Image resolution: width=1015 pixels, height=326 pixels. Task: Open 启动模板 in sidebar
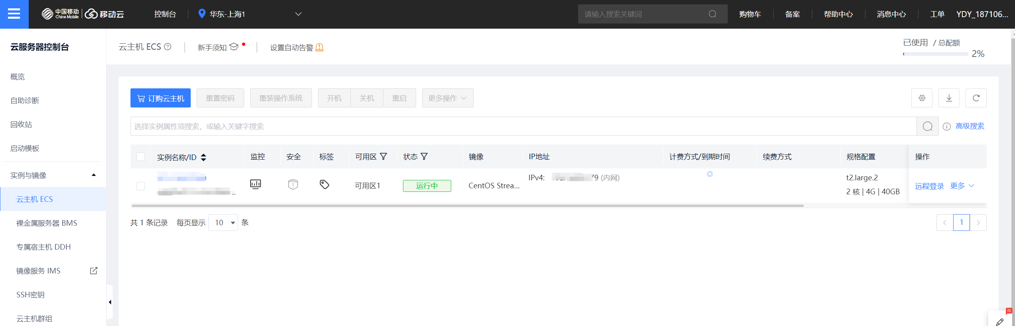pyautogui.click(x=25, y=148)
